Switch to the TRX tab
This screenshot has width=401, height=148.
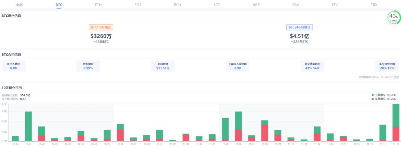(374, 4)
